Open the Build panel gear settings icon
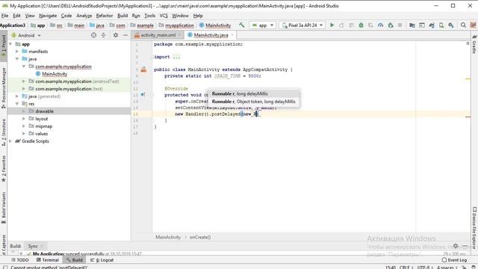Screen dimensions: 478x269 tap(456, 246)
